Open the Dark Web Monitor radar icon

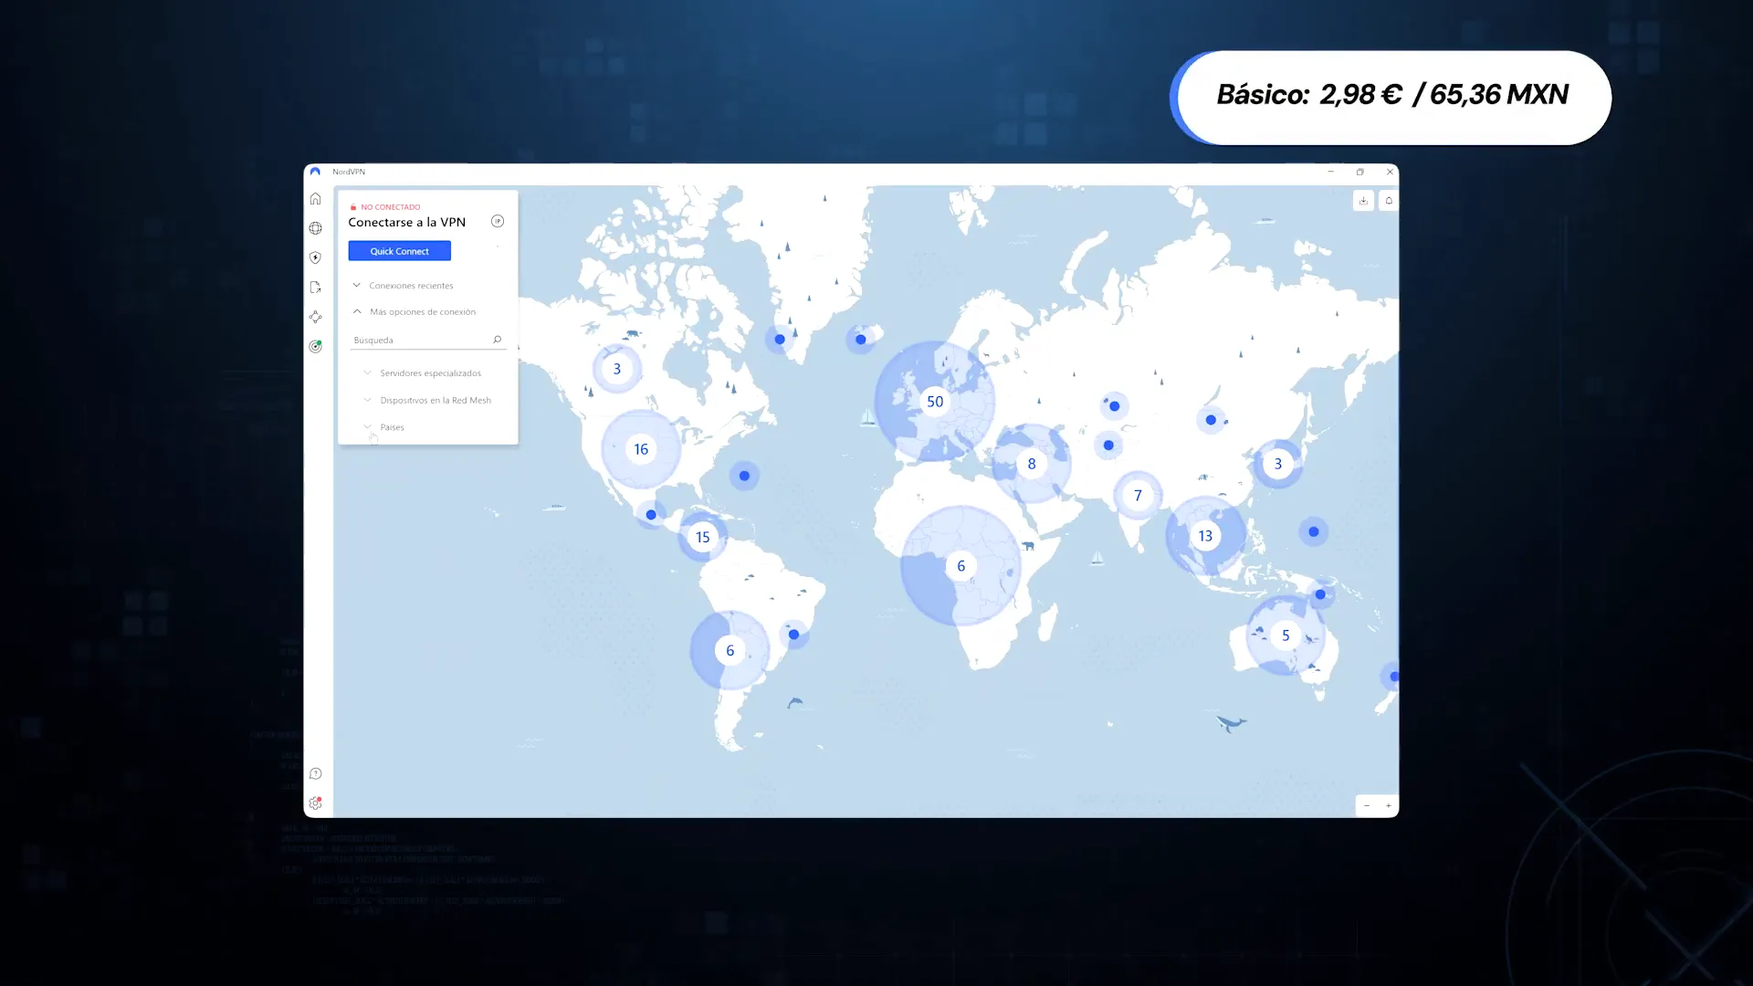[315, 346]
